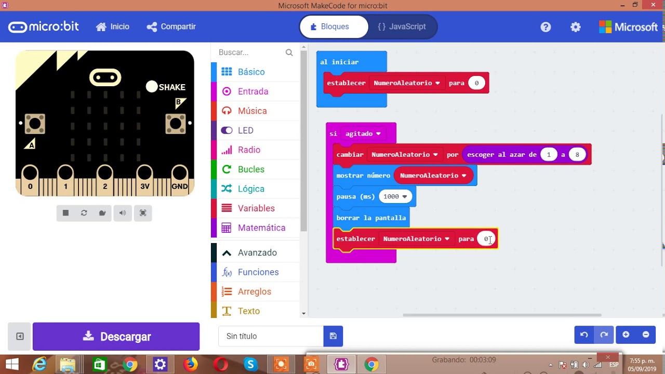
Task: Open the Windows Start menu
Action: click(11, 365)
